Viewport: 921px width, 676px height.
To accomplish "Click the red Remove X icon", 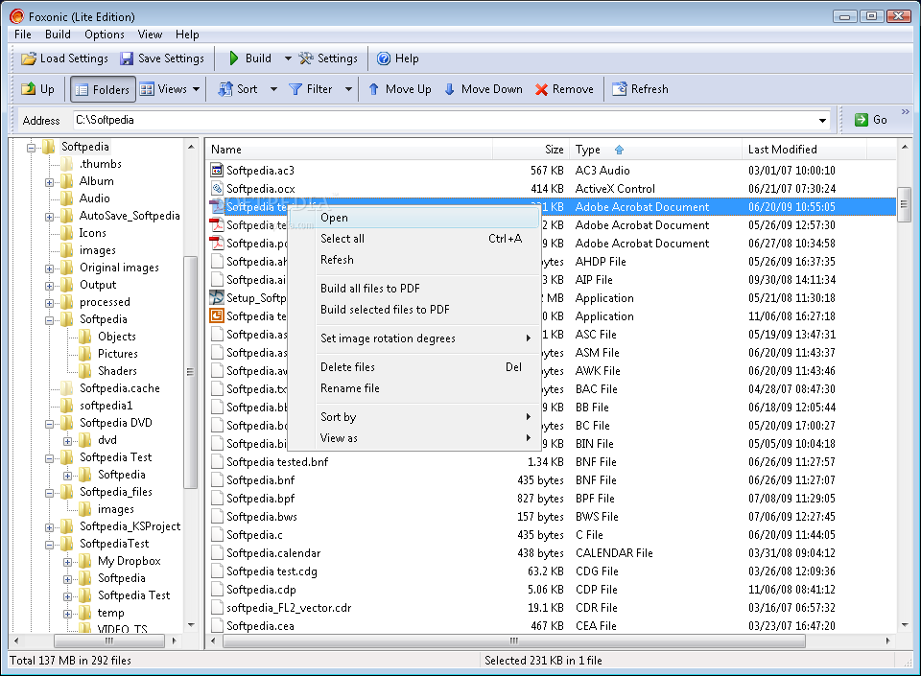I will [x=541, y=89].
